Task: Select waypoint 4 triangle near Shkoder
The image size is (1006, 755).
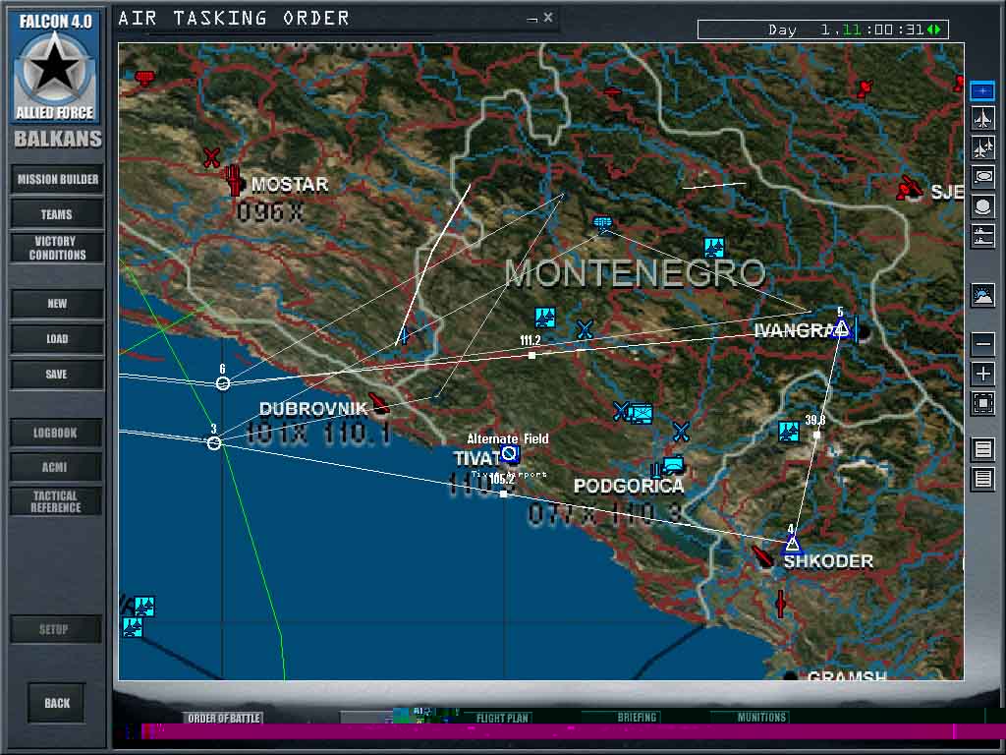Action: 793,545
